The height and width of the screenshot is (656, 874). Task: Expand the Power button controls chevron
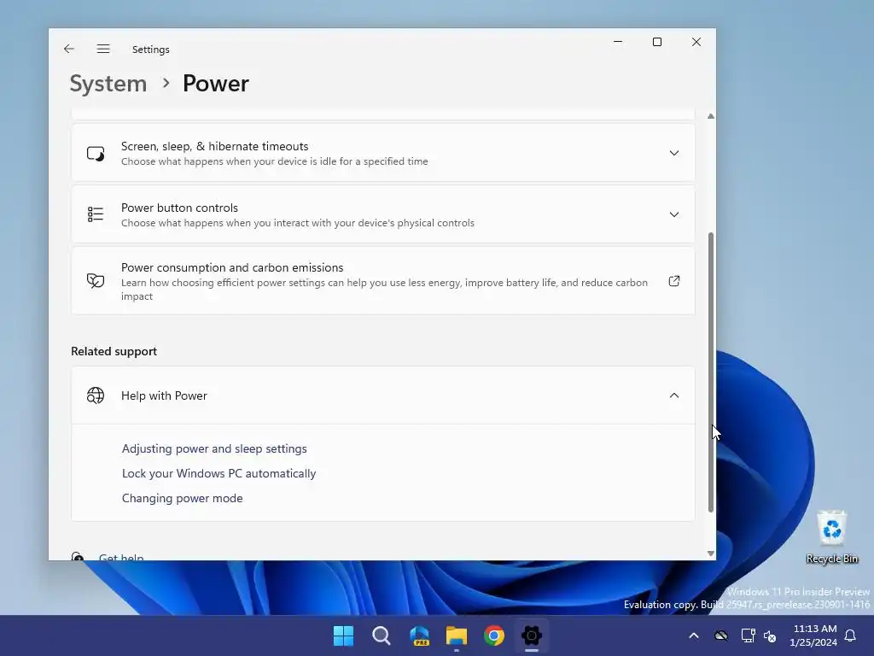pos(674,214)
